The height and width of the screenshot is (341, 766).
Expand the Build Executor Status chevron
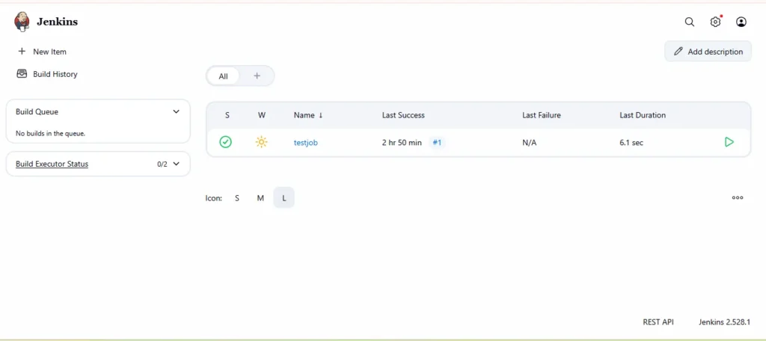(177, 164)
